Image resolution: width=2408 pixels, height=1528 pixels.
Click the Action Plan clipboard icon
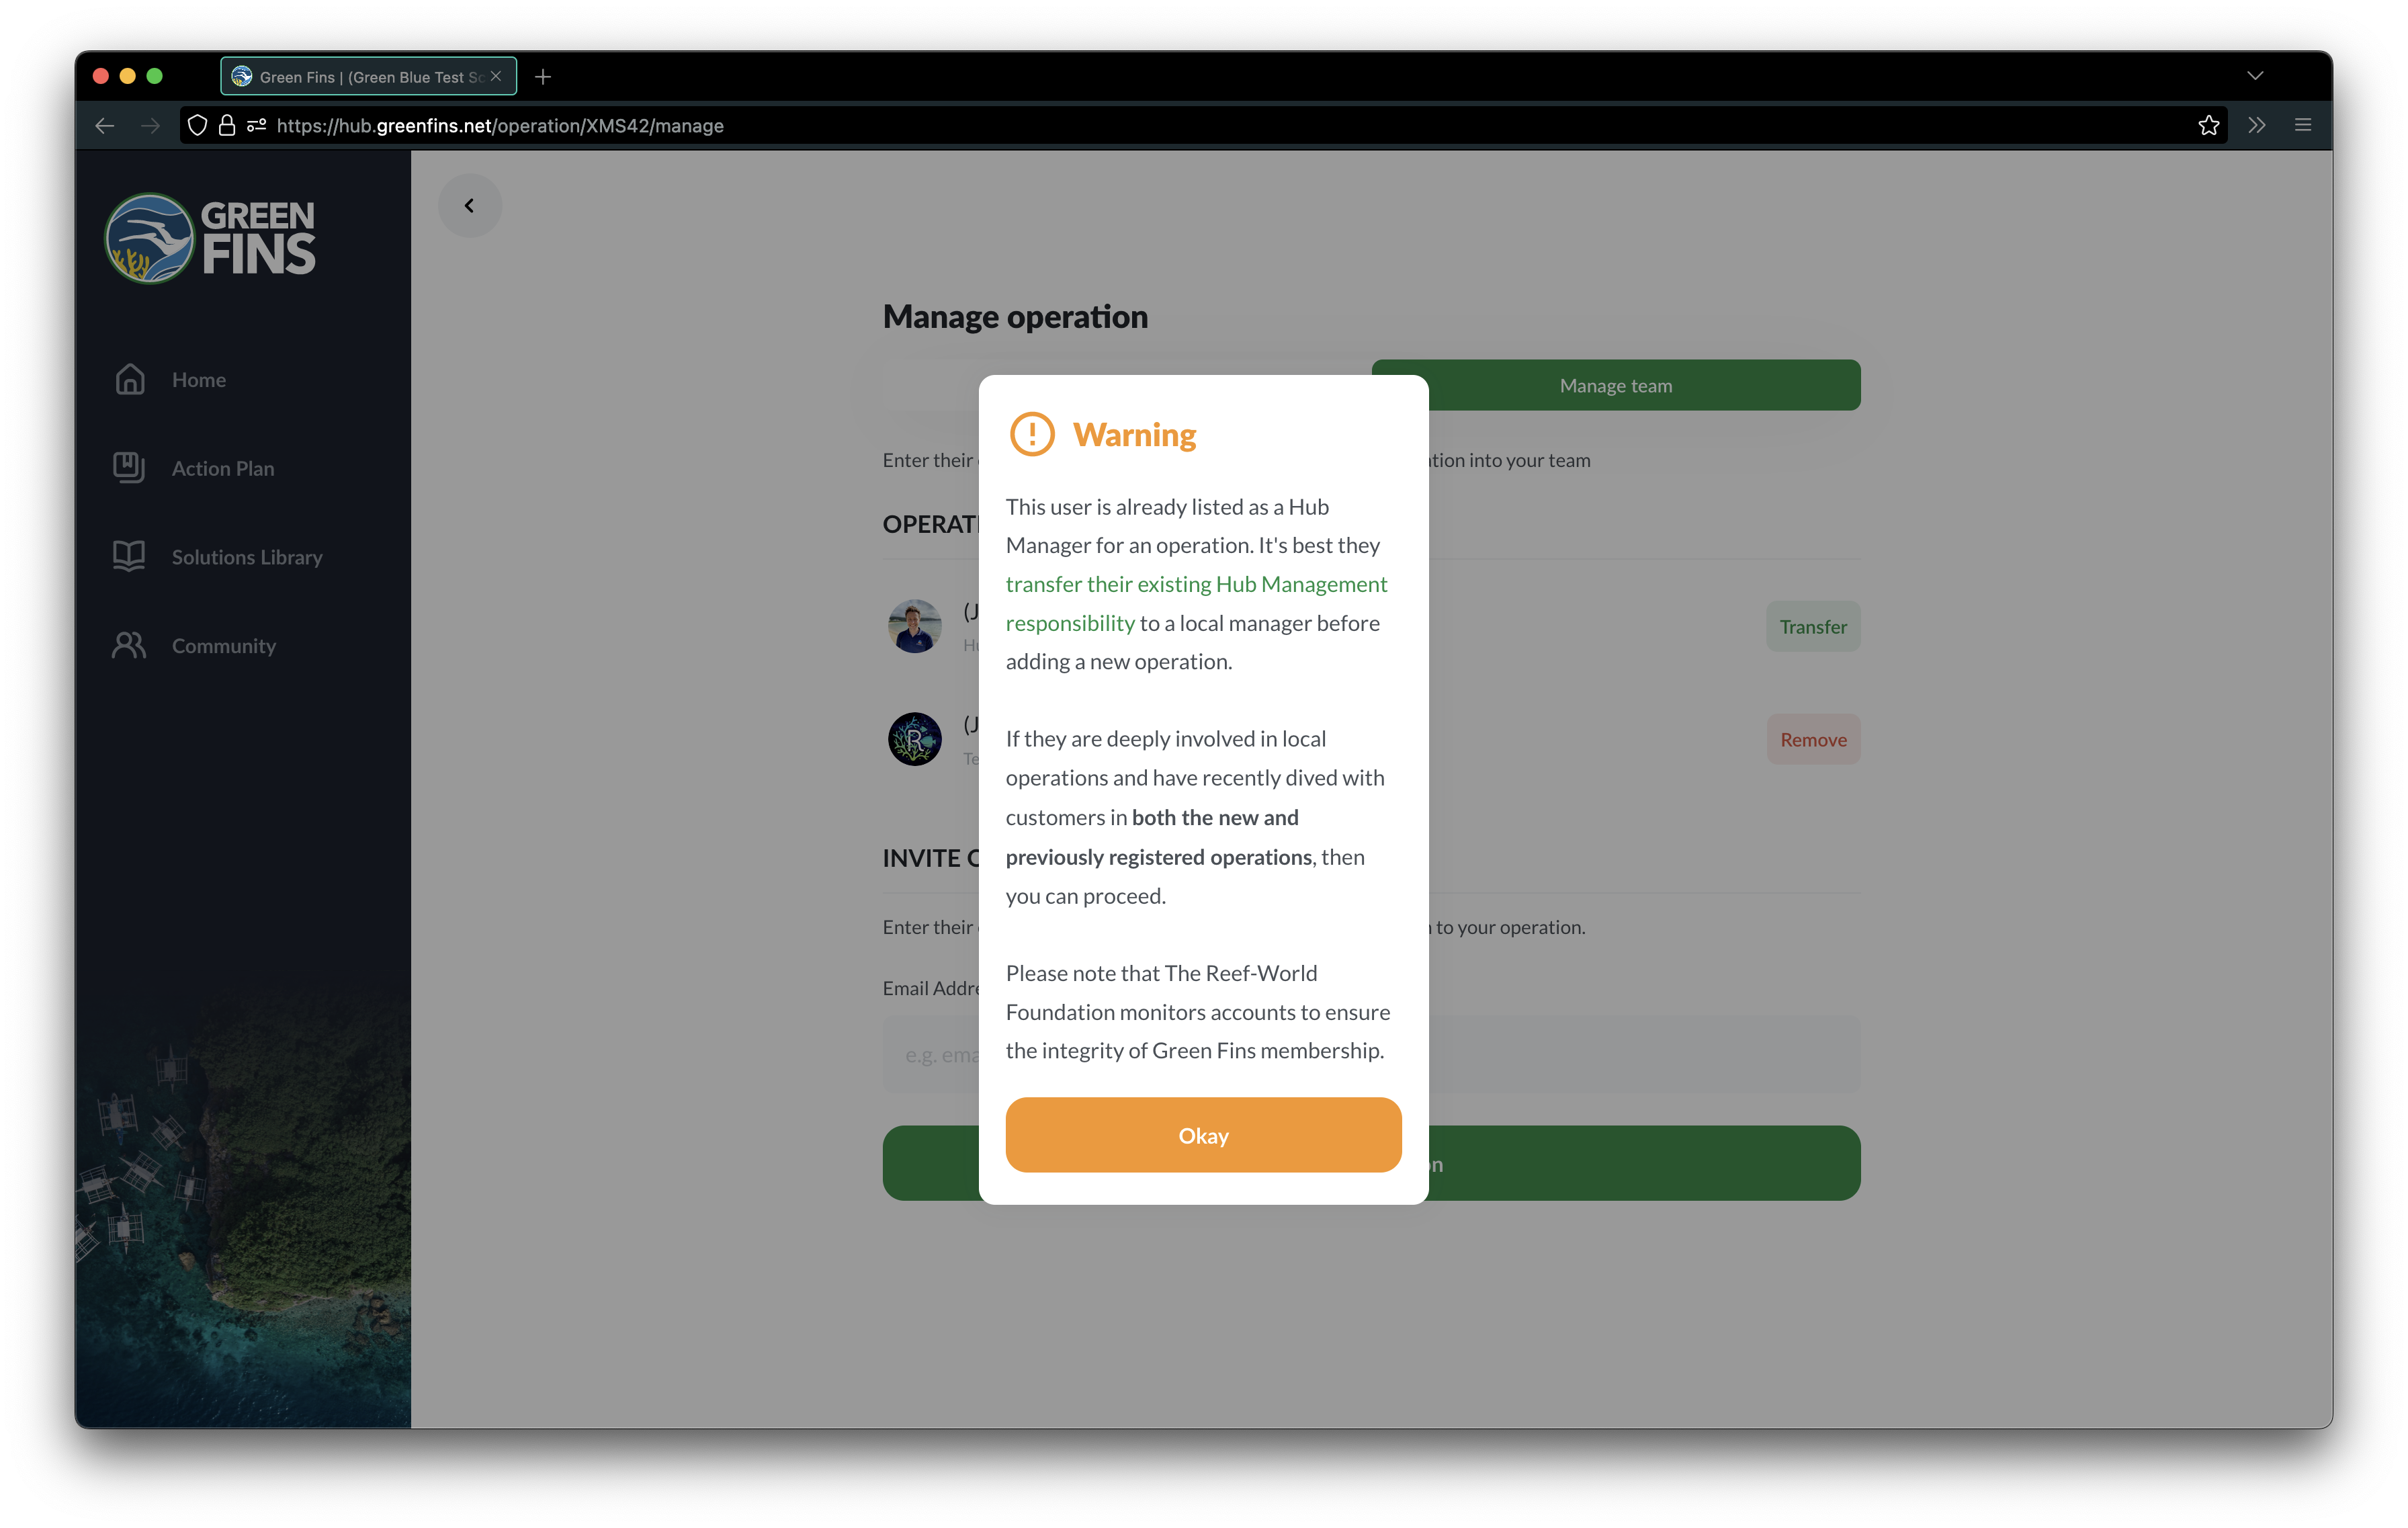[x=129, y=467]
